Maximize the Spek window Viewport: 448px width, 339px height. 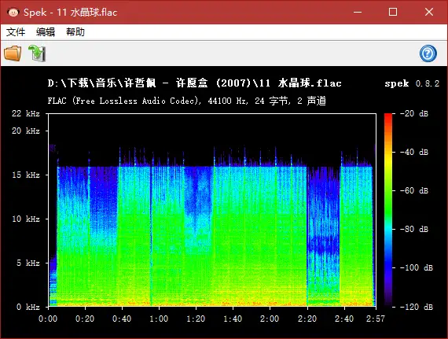click(393, 12)
